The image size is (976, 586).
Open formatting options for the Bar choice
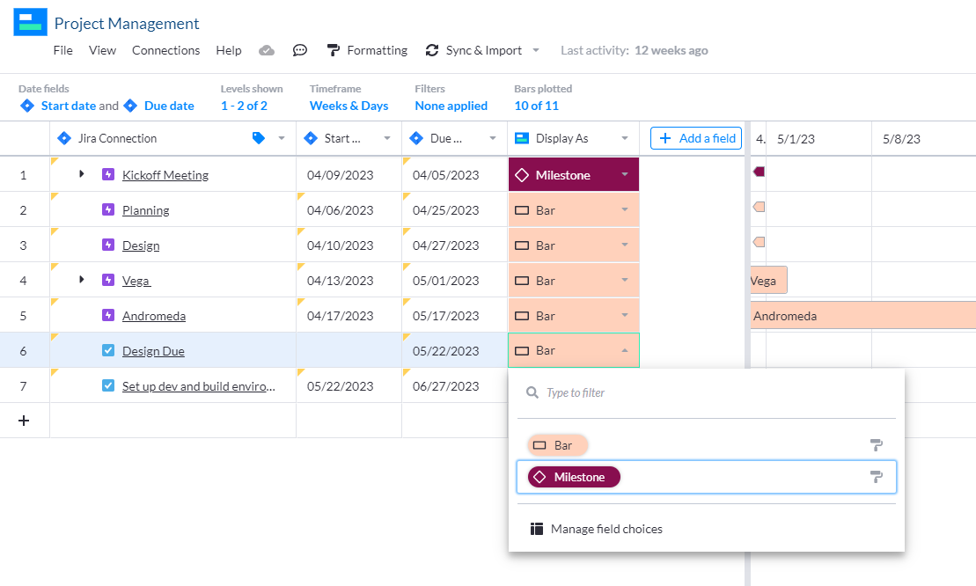click(x=876, y=444)
